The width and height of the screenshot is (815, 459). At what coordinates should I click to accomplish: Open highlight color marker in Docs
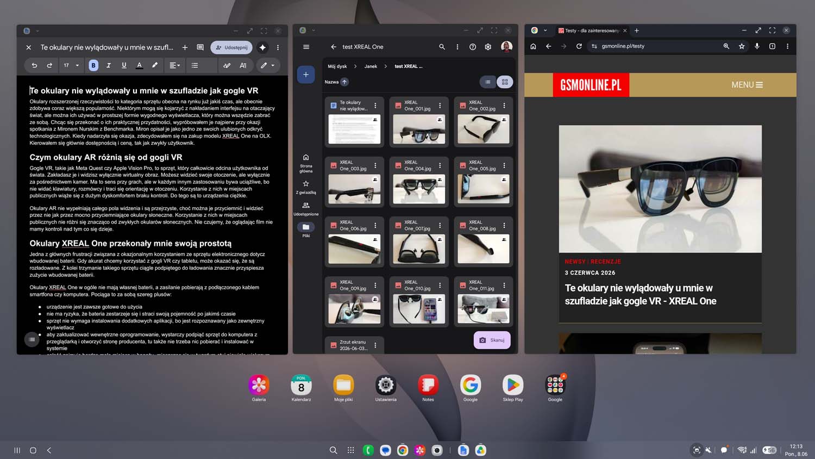tap(155, 65)
